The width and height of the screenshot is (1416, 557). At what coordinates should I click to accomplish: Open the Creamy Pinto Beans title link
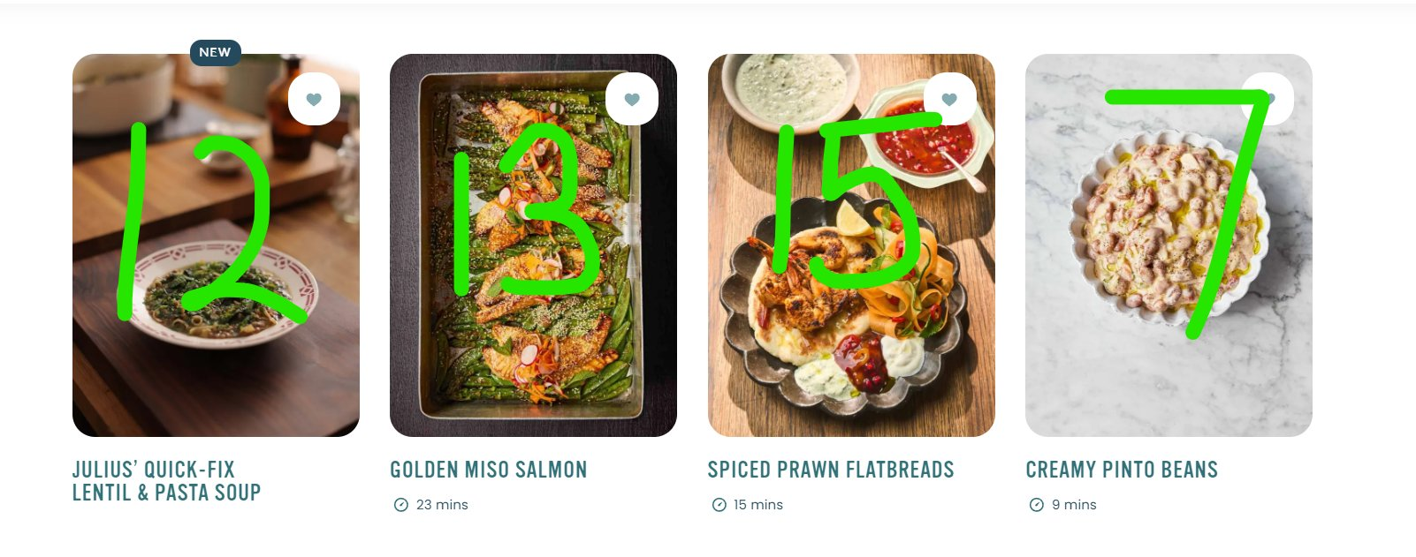click(1122, 470)
